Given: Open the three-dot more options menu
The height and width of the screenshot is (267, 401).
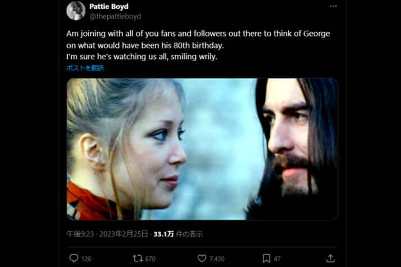Looking at the screenshot, I should pos(333,6).
